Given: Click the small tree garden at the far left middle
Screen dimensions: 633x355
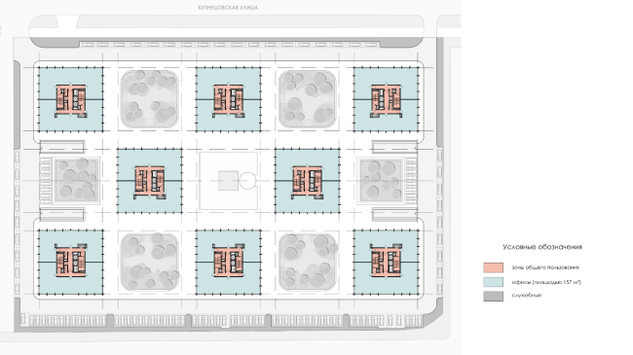Looking at the screenshot, I should click(76, 180).
